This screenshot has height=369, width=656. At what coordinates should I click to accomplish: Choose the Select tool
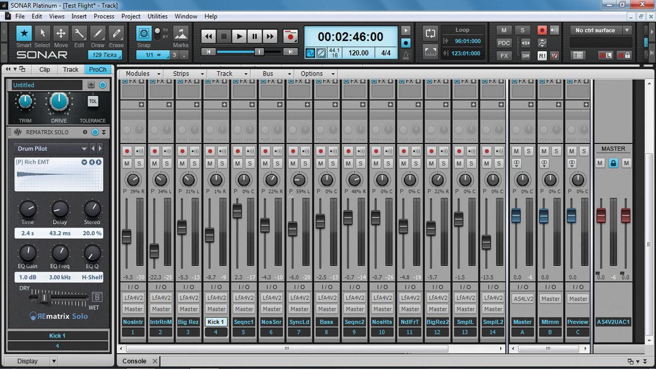tap(42, 34)
